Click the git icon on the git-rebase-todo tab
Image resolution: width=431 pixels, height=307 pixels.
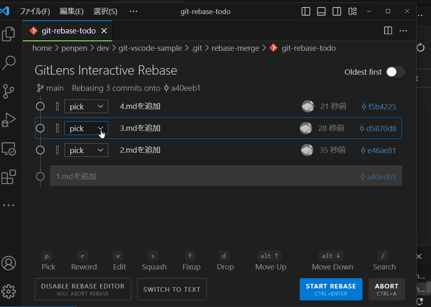coord(33,31)
